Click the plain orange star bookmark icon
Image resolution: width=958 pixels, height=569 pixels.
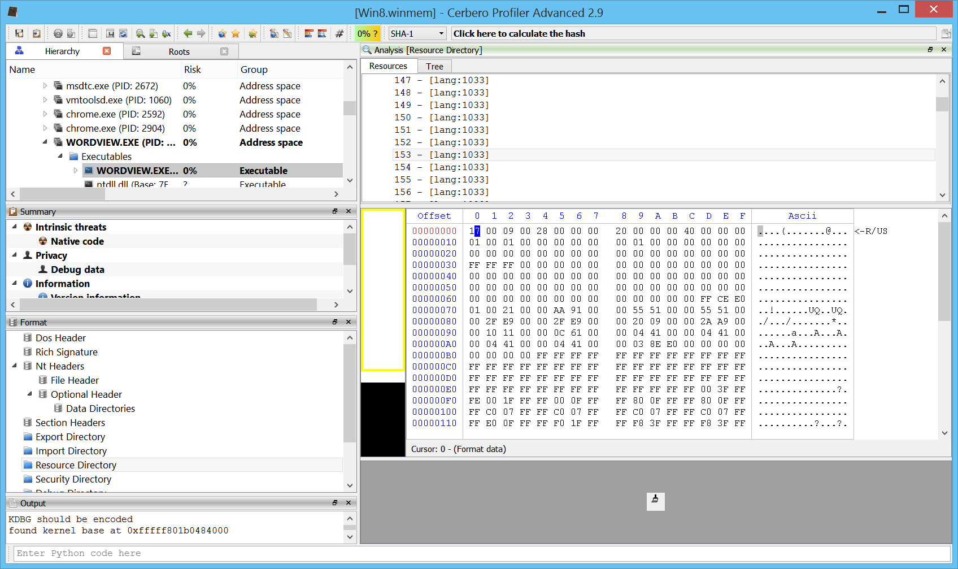tap(236, 33)
